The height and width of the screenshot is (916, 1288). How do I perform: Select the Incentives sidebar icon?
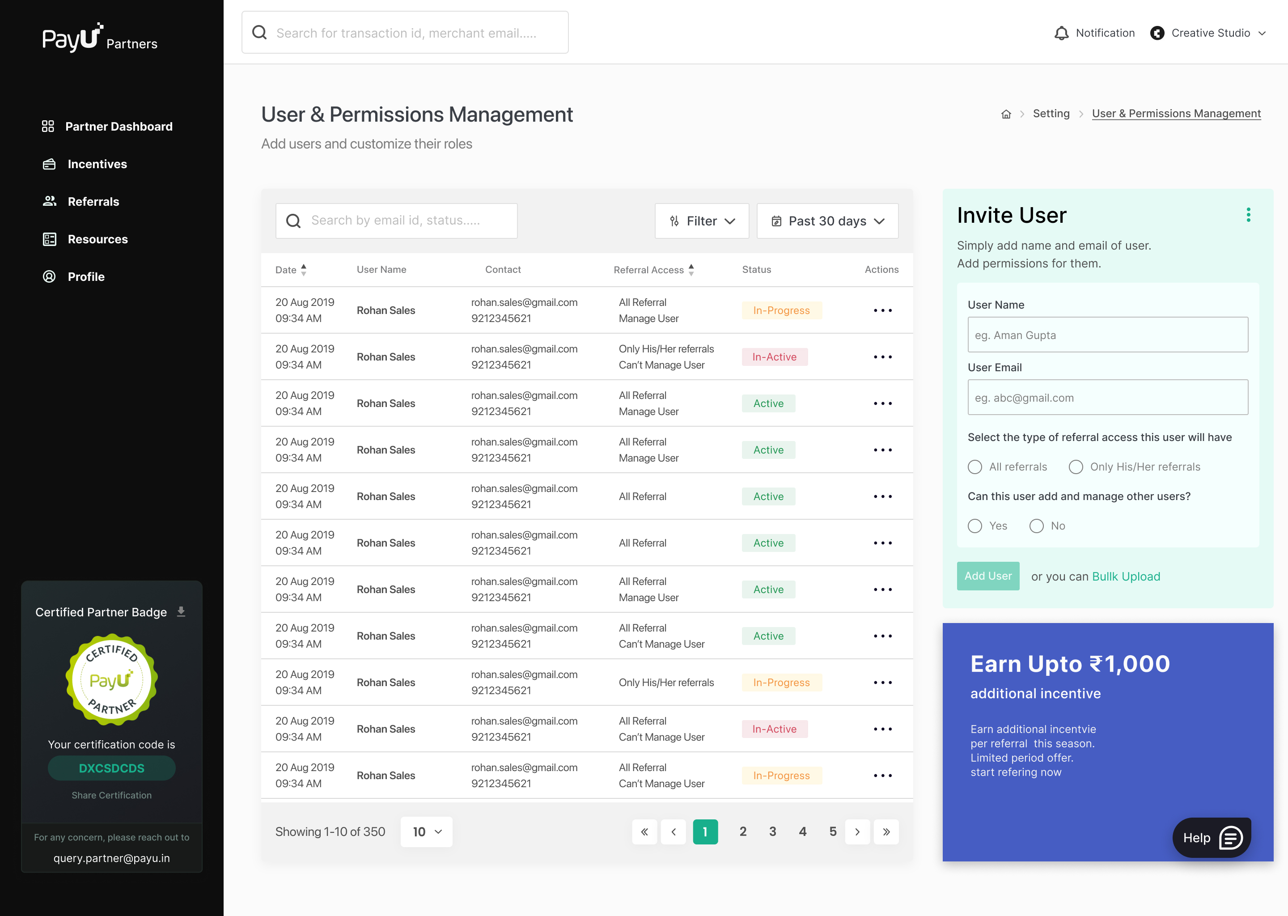[x=49, y=164]
